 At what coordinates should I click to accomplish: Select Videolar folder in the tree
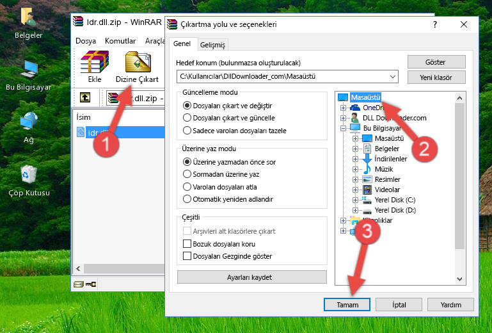pyautogui.click(x=387, y=190)
